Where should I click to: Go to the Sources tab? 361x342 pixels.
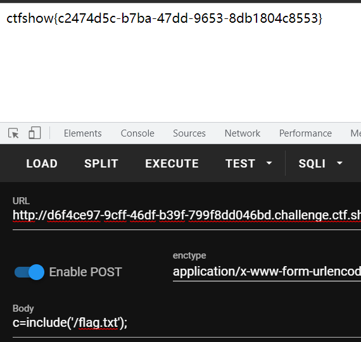(x=189, y=133)
